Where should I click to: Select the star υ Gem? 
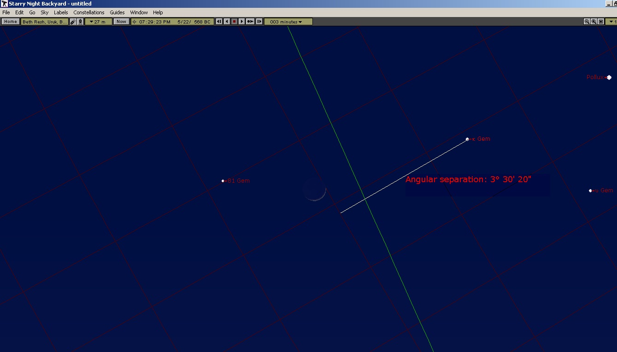coord(590,190)
